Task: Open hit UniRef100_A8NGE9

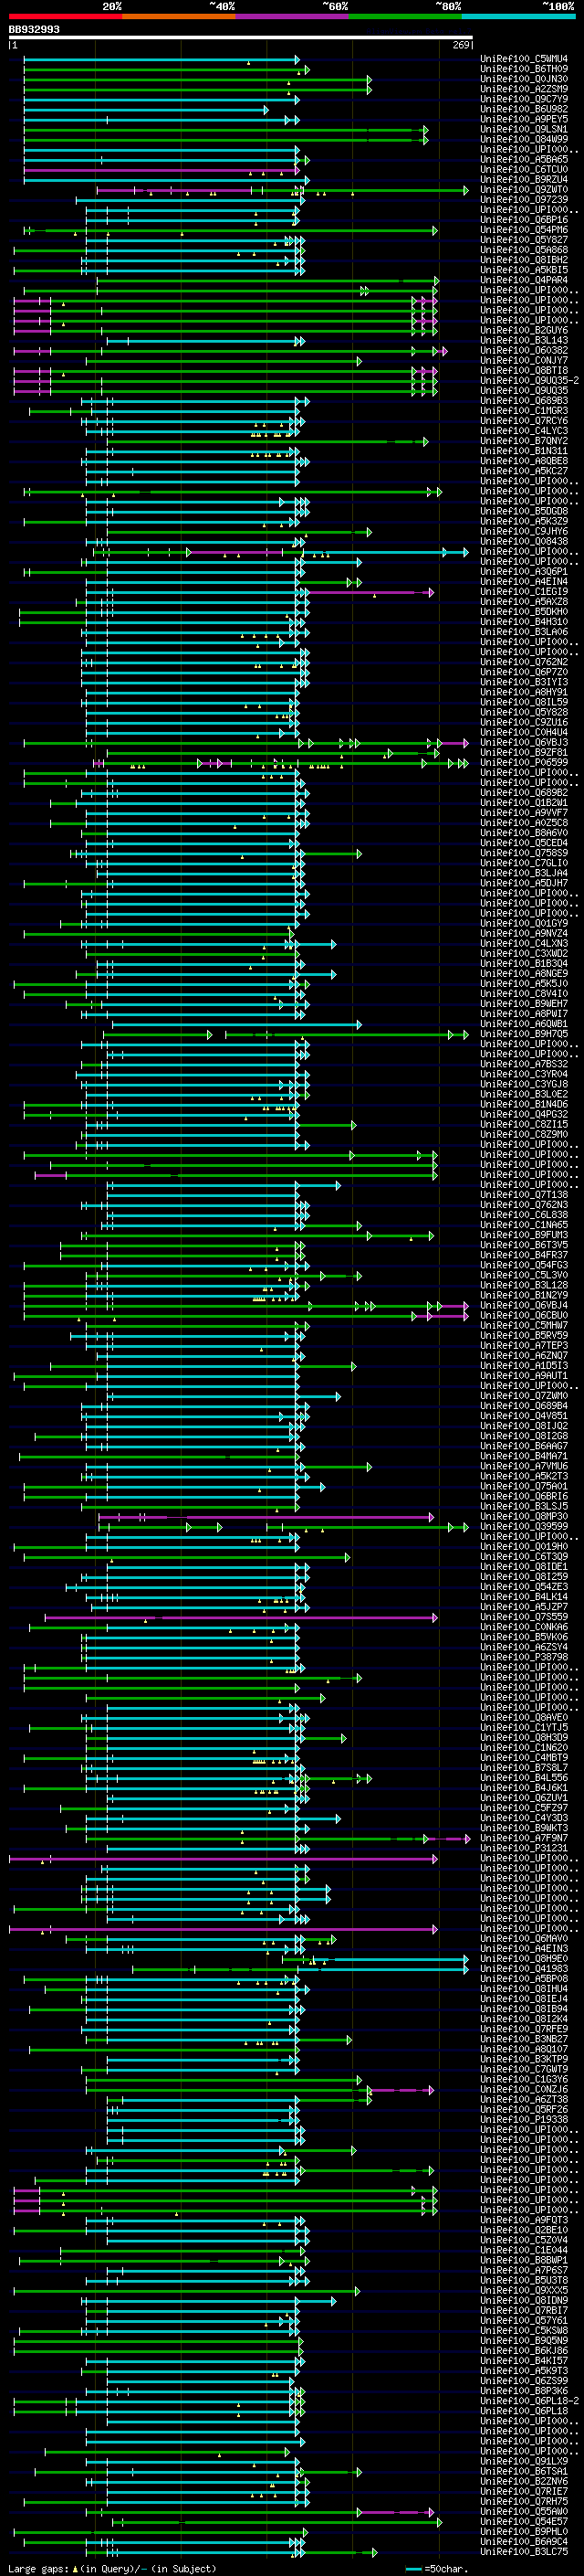Action: [x=523, y=974]
